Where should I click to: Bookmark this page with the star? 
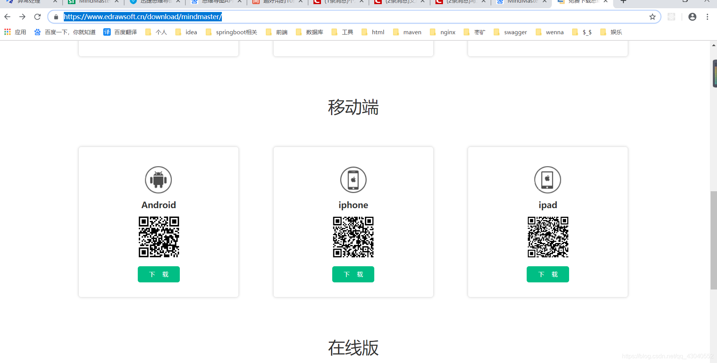point(652,17)
